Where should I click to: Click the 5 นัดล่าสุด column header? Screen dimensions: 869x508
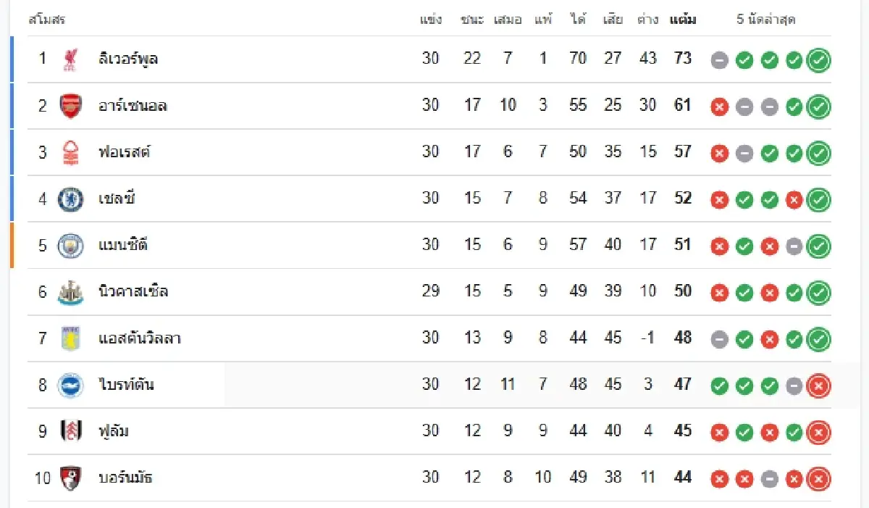pyautogui.click(x=765, y=20)
